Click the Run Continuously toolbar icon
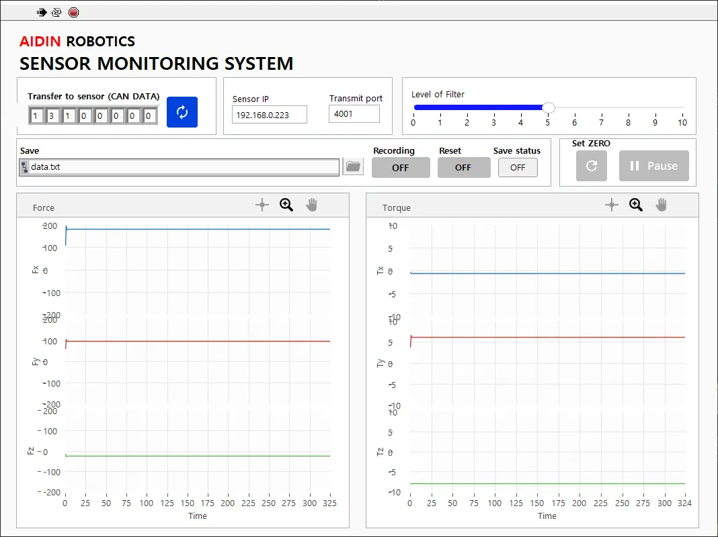718x537 pixels. click(x=56, y=12)
